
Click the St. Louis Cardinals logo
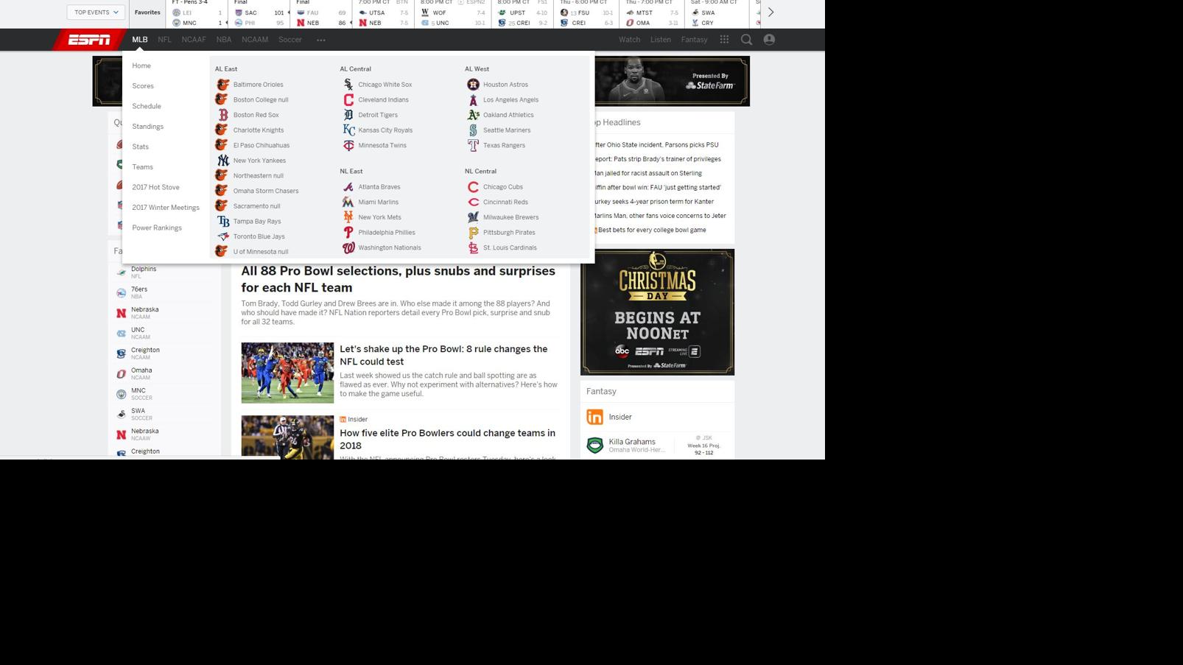473,247
